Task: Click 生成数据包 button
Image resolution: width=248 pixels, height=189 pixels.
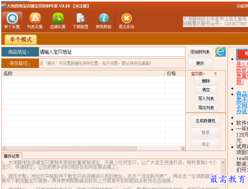Action: tap(205, 121)
